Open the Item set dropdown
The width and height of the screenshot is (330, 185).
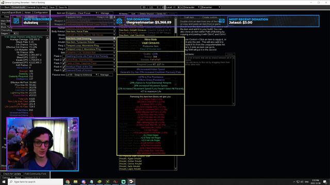pyautogui.click(x=81, y=13)
